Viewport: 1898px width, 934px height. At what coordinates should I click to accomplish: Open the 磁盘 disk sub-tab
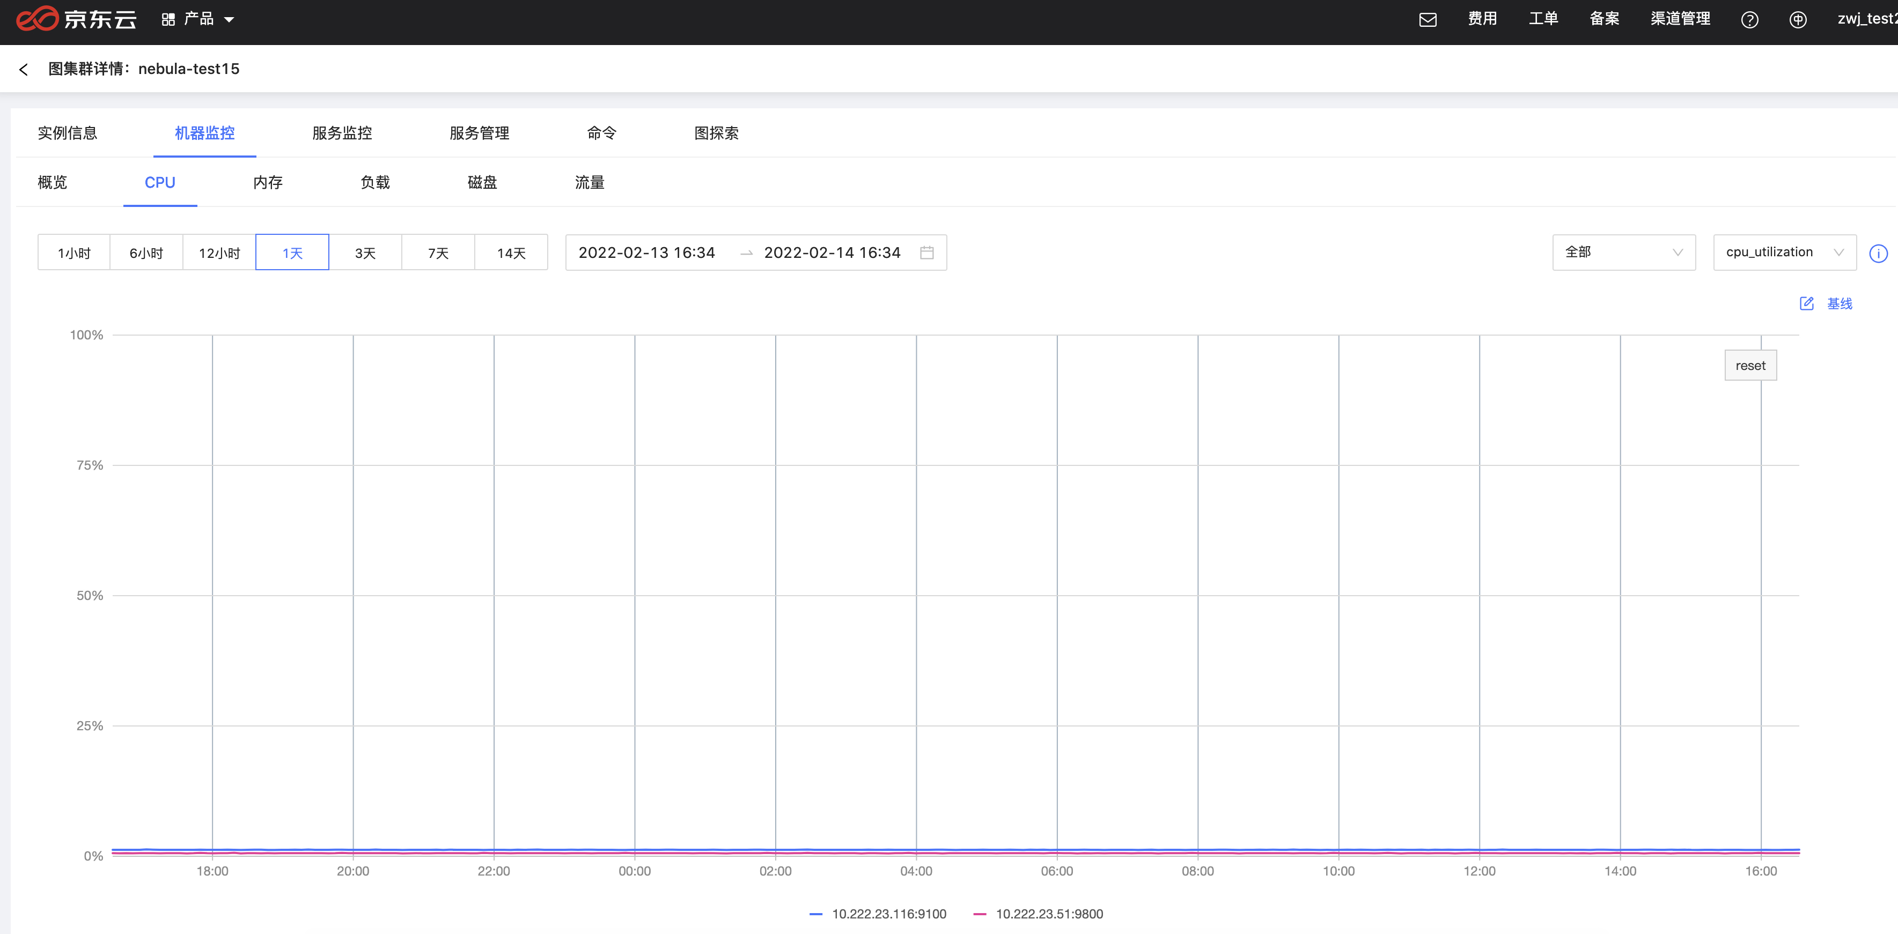482,183
